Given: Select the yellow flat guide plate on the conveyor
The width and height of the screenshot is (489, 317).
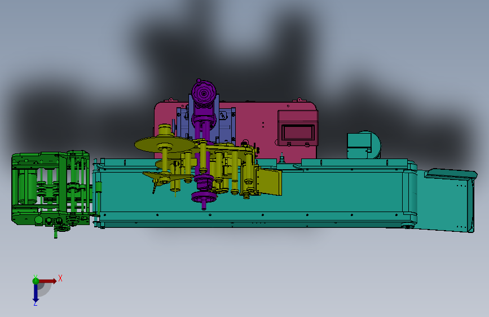Looking at the screenshot, I should (270, 182).
